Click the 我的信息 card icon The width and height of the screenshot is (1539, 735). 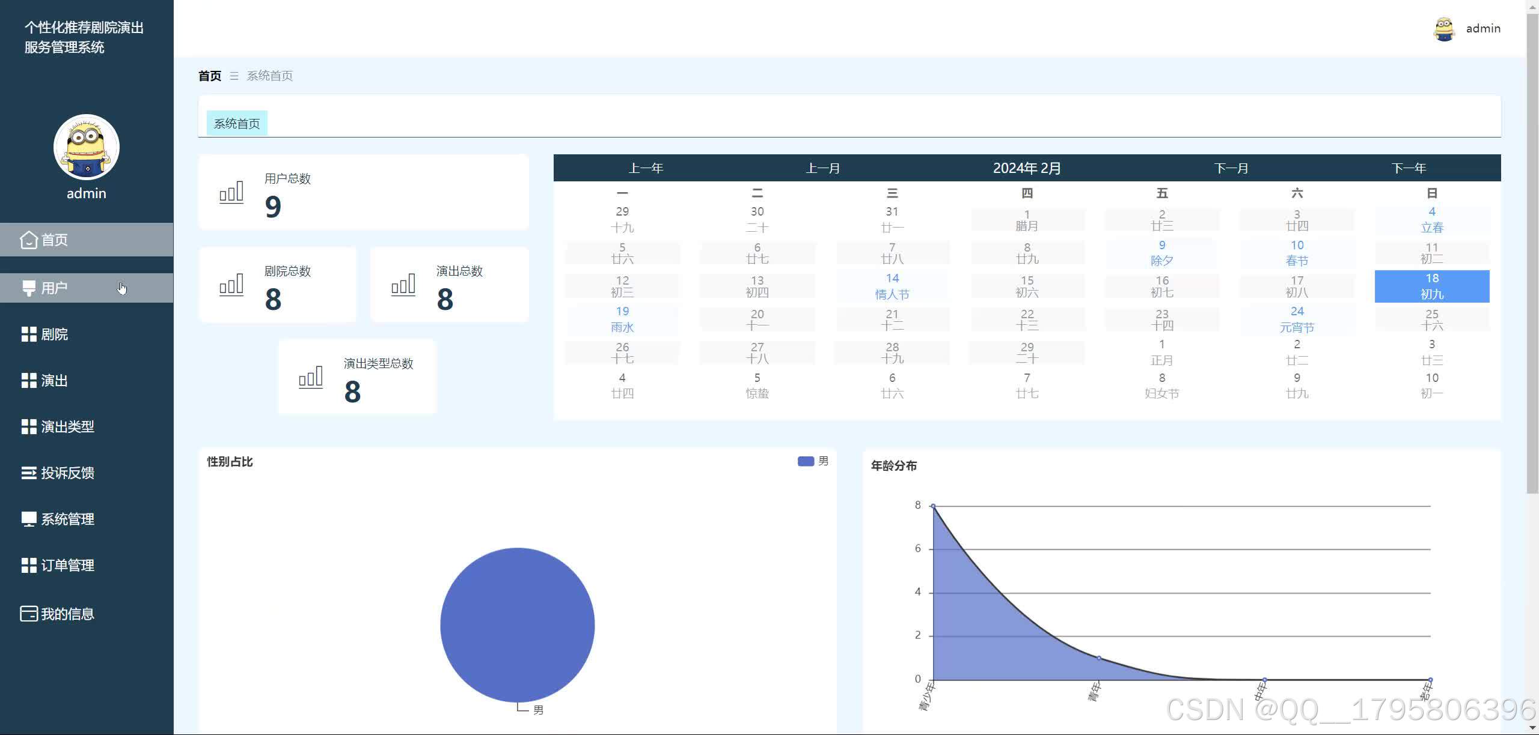28,614
